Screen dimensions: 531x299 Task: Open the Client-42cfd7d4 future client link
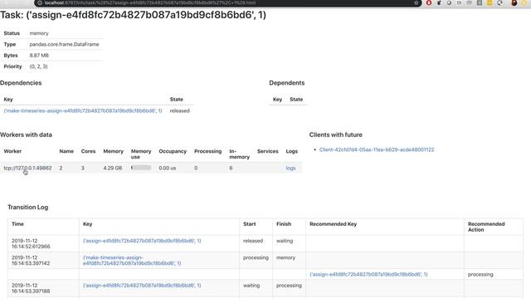pos(377,149)
